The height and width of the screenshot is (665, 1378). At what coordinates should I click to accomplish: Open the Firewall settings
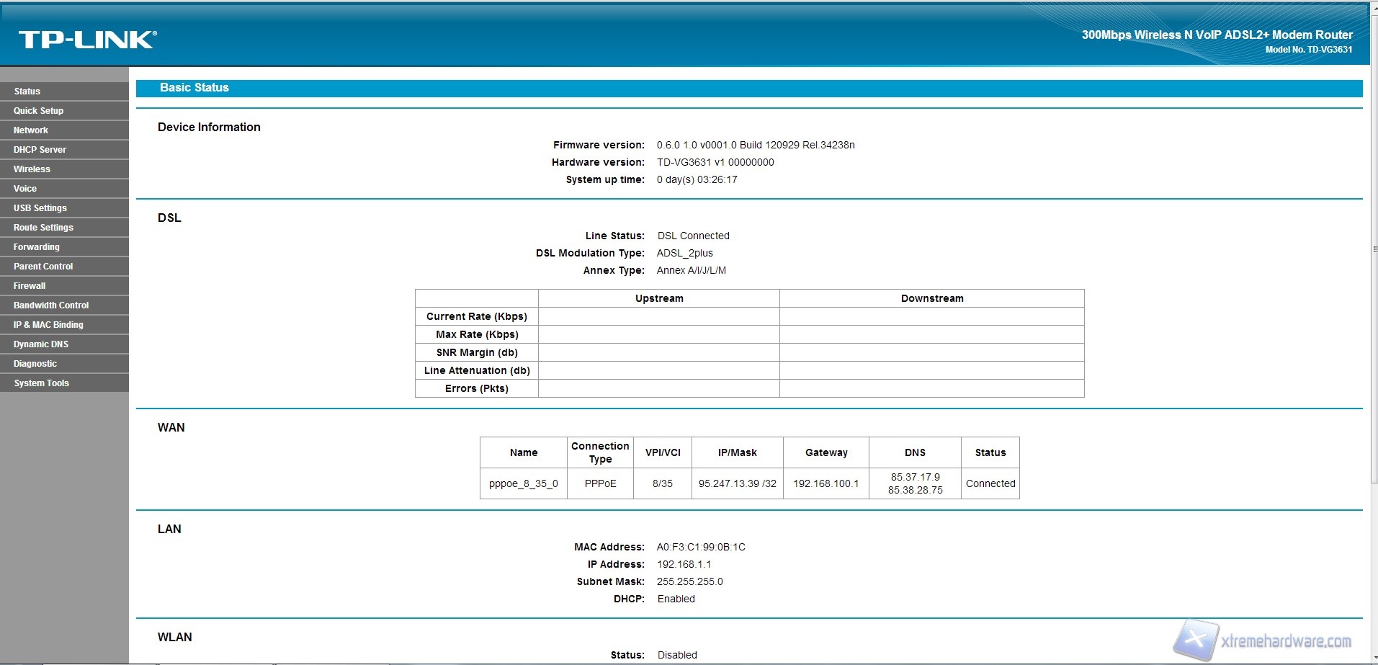pyautogui.click(x=30, y=286)
